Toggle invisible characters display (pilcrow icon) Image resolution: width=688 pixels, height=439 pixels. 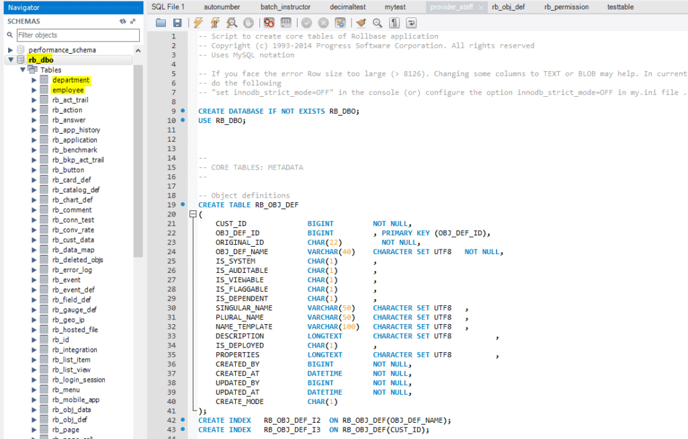click(394, 23)
